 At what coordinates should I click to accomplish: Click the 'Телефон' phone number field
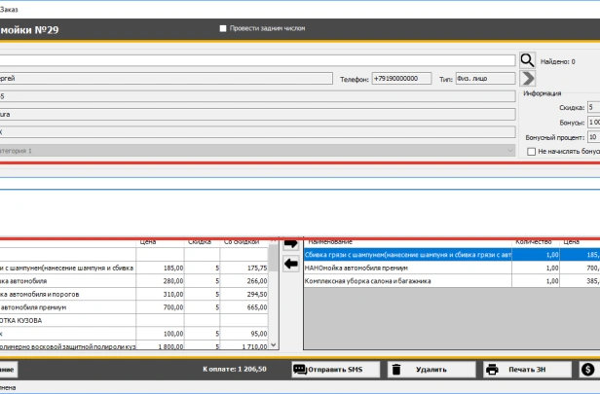[401, 79]
